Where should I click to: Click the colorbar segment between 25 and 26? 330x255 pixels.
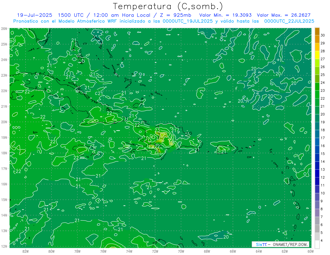(x=317, y=71)
